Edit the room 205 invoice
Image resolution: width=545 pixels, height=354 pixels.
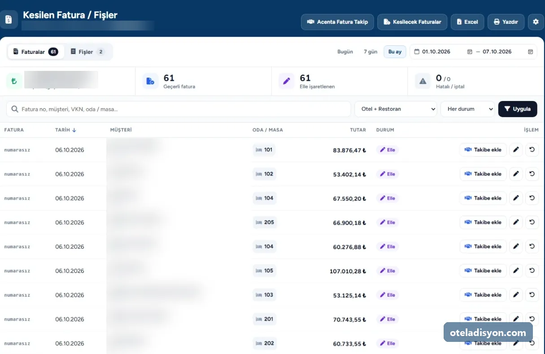pyautogui.click(x=516, y=223)
